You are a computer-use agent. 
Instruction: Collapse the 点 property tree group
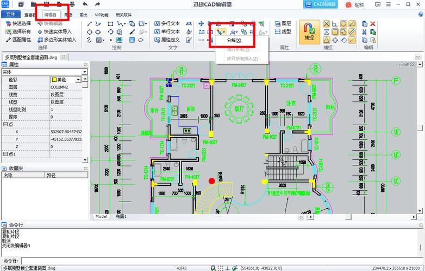[4, 124]
